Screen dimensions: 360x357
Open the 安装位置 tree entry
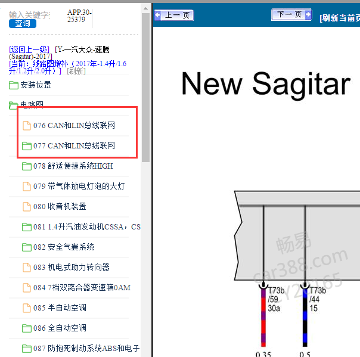36,85
